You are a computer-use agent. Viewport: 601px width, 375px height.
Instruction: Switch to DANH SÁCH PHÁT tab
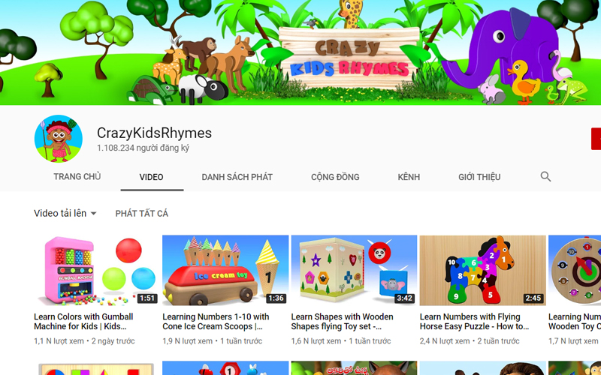pyautogui.click(x=237, y=177)
